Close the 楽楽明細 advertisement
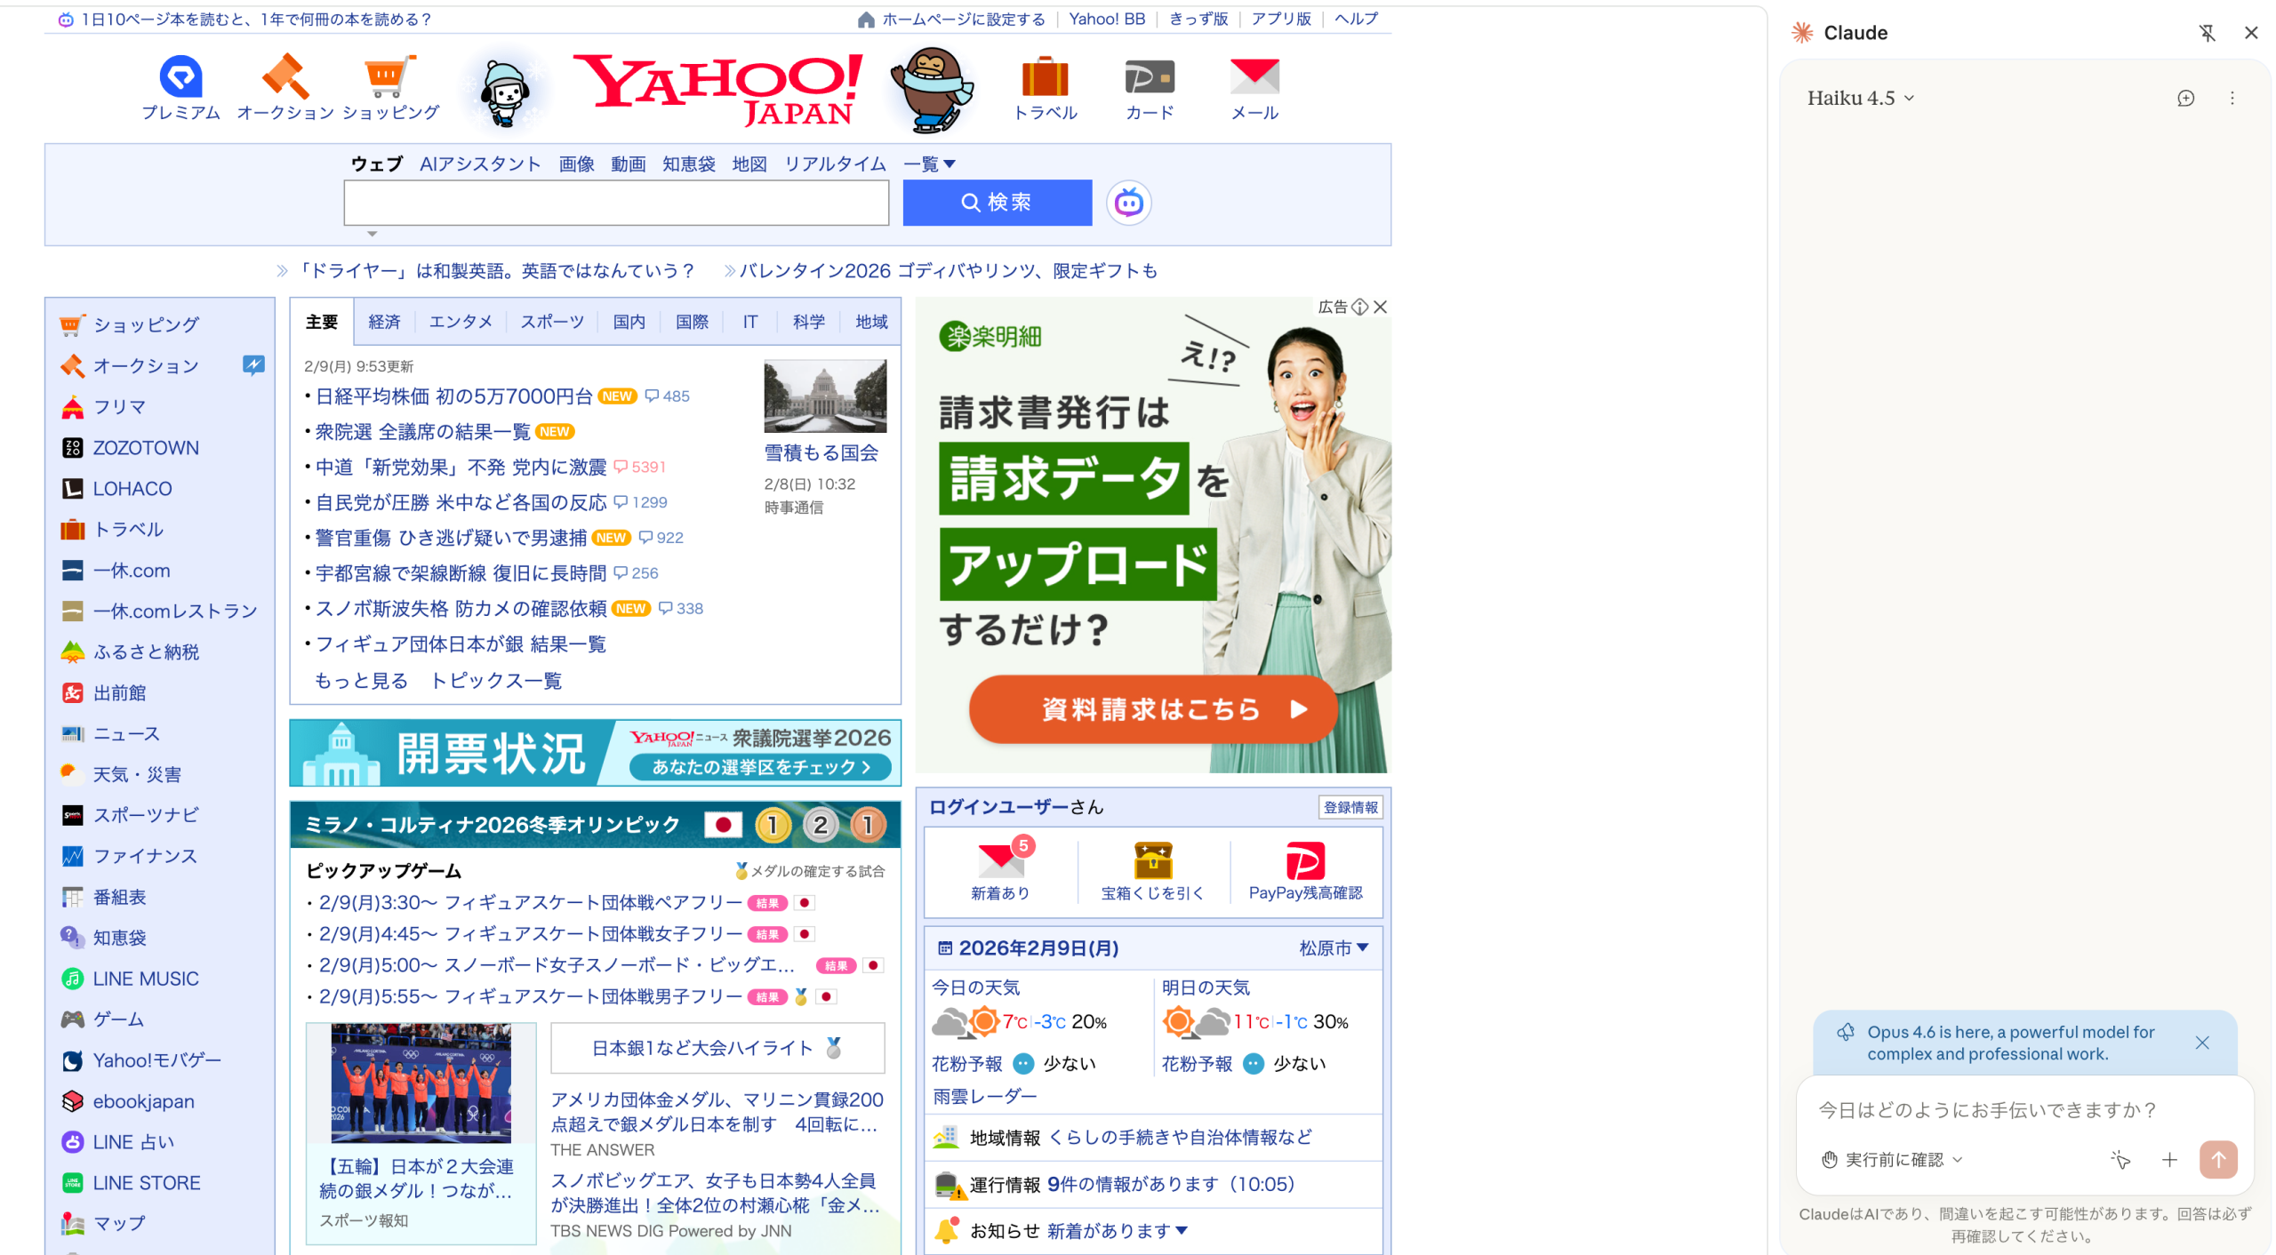This screenshot has height=1255, width=2276. pyautogui.click(x=1380, y=307)
